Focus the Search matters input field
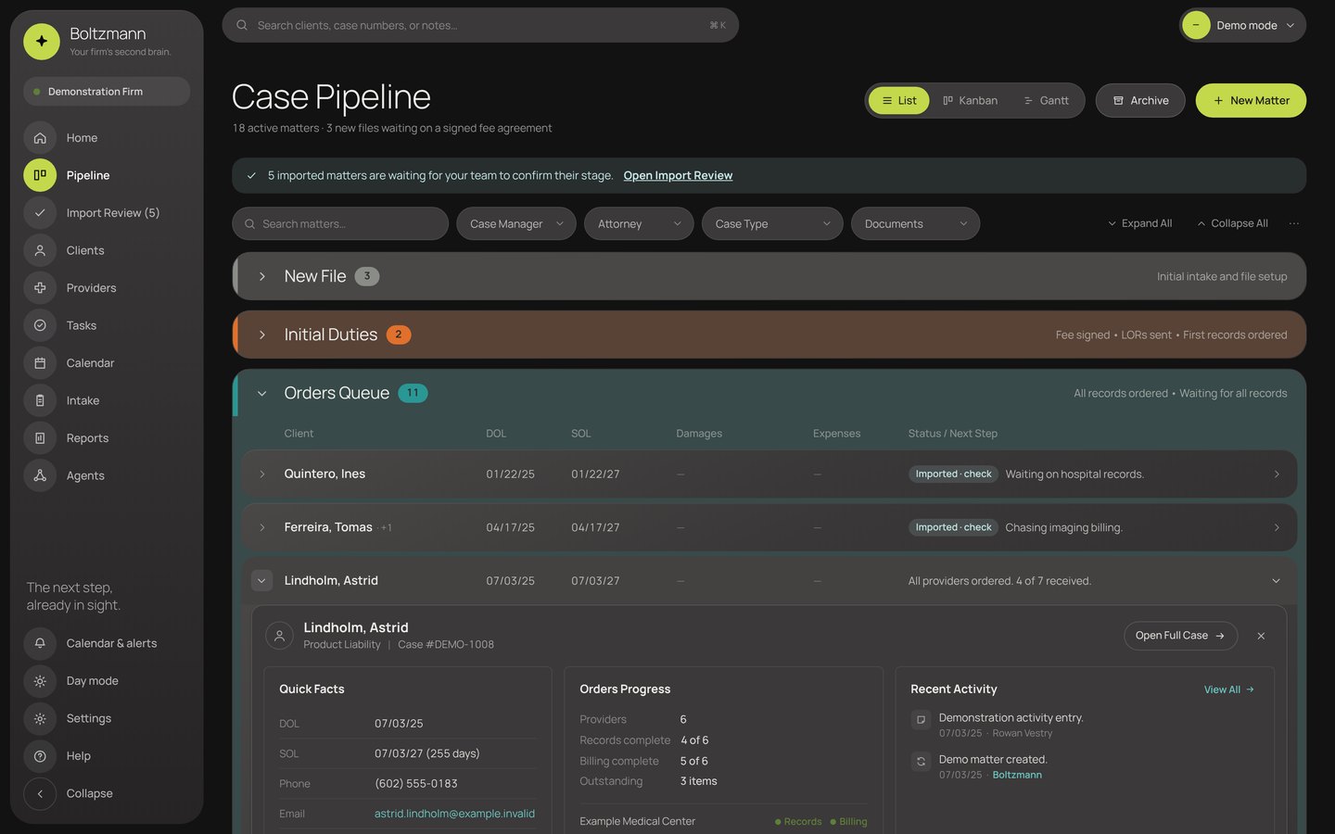This screenshot has width=1335, height=834. pyautogui.click(x=340, y=223)
